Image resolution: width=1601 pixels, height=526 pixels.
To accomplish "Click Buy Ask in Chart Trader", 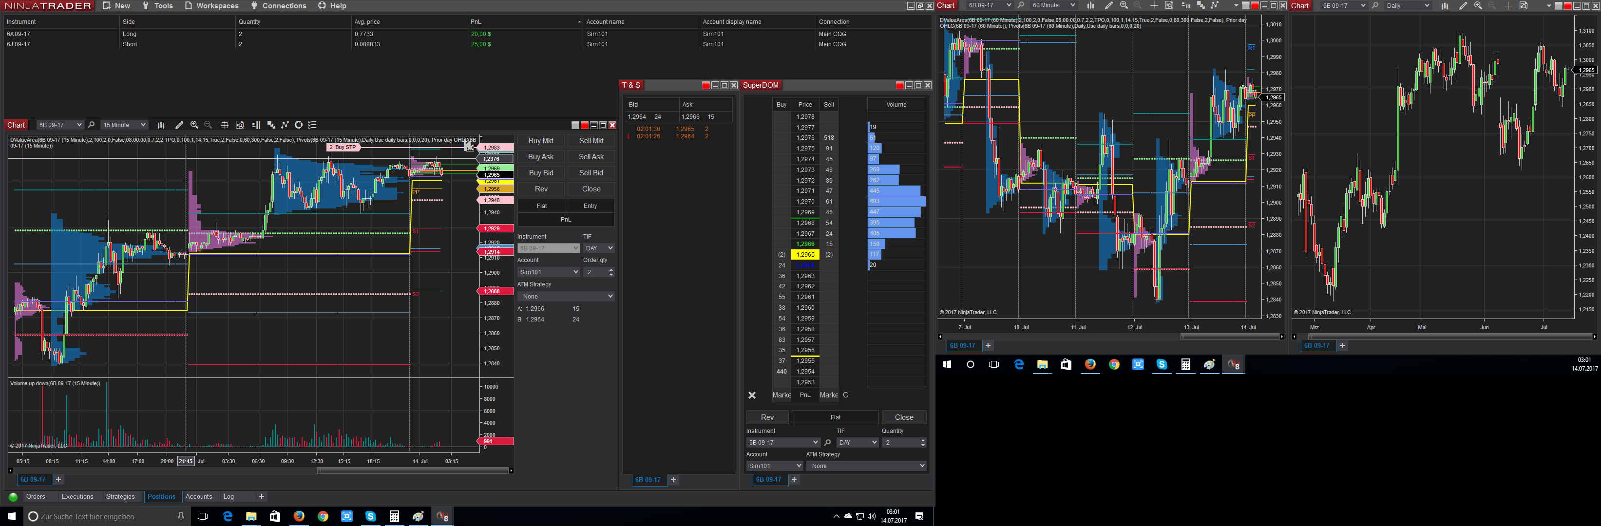I will (541, 157).
